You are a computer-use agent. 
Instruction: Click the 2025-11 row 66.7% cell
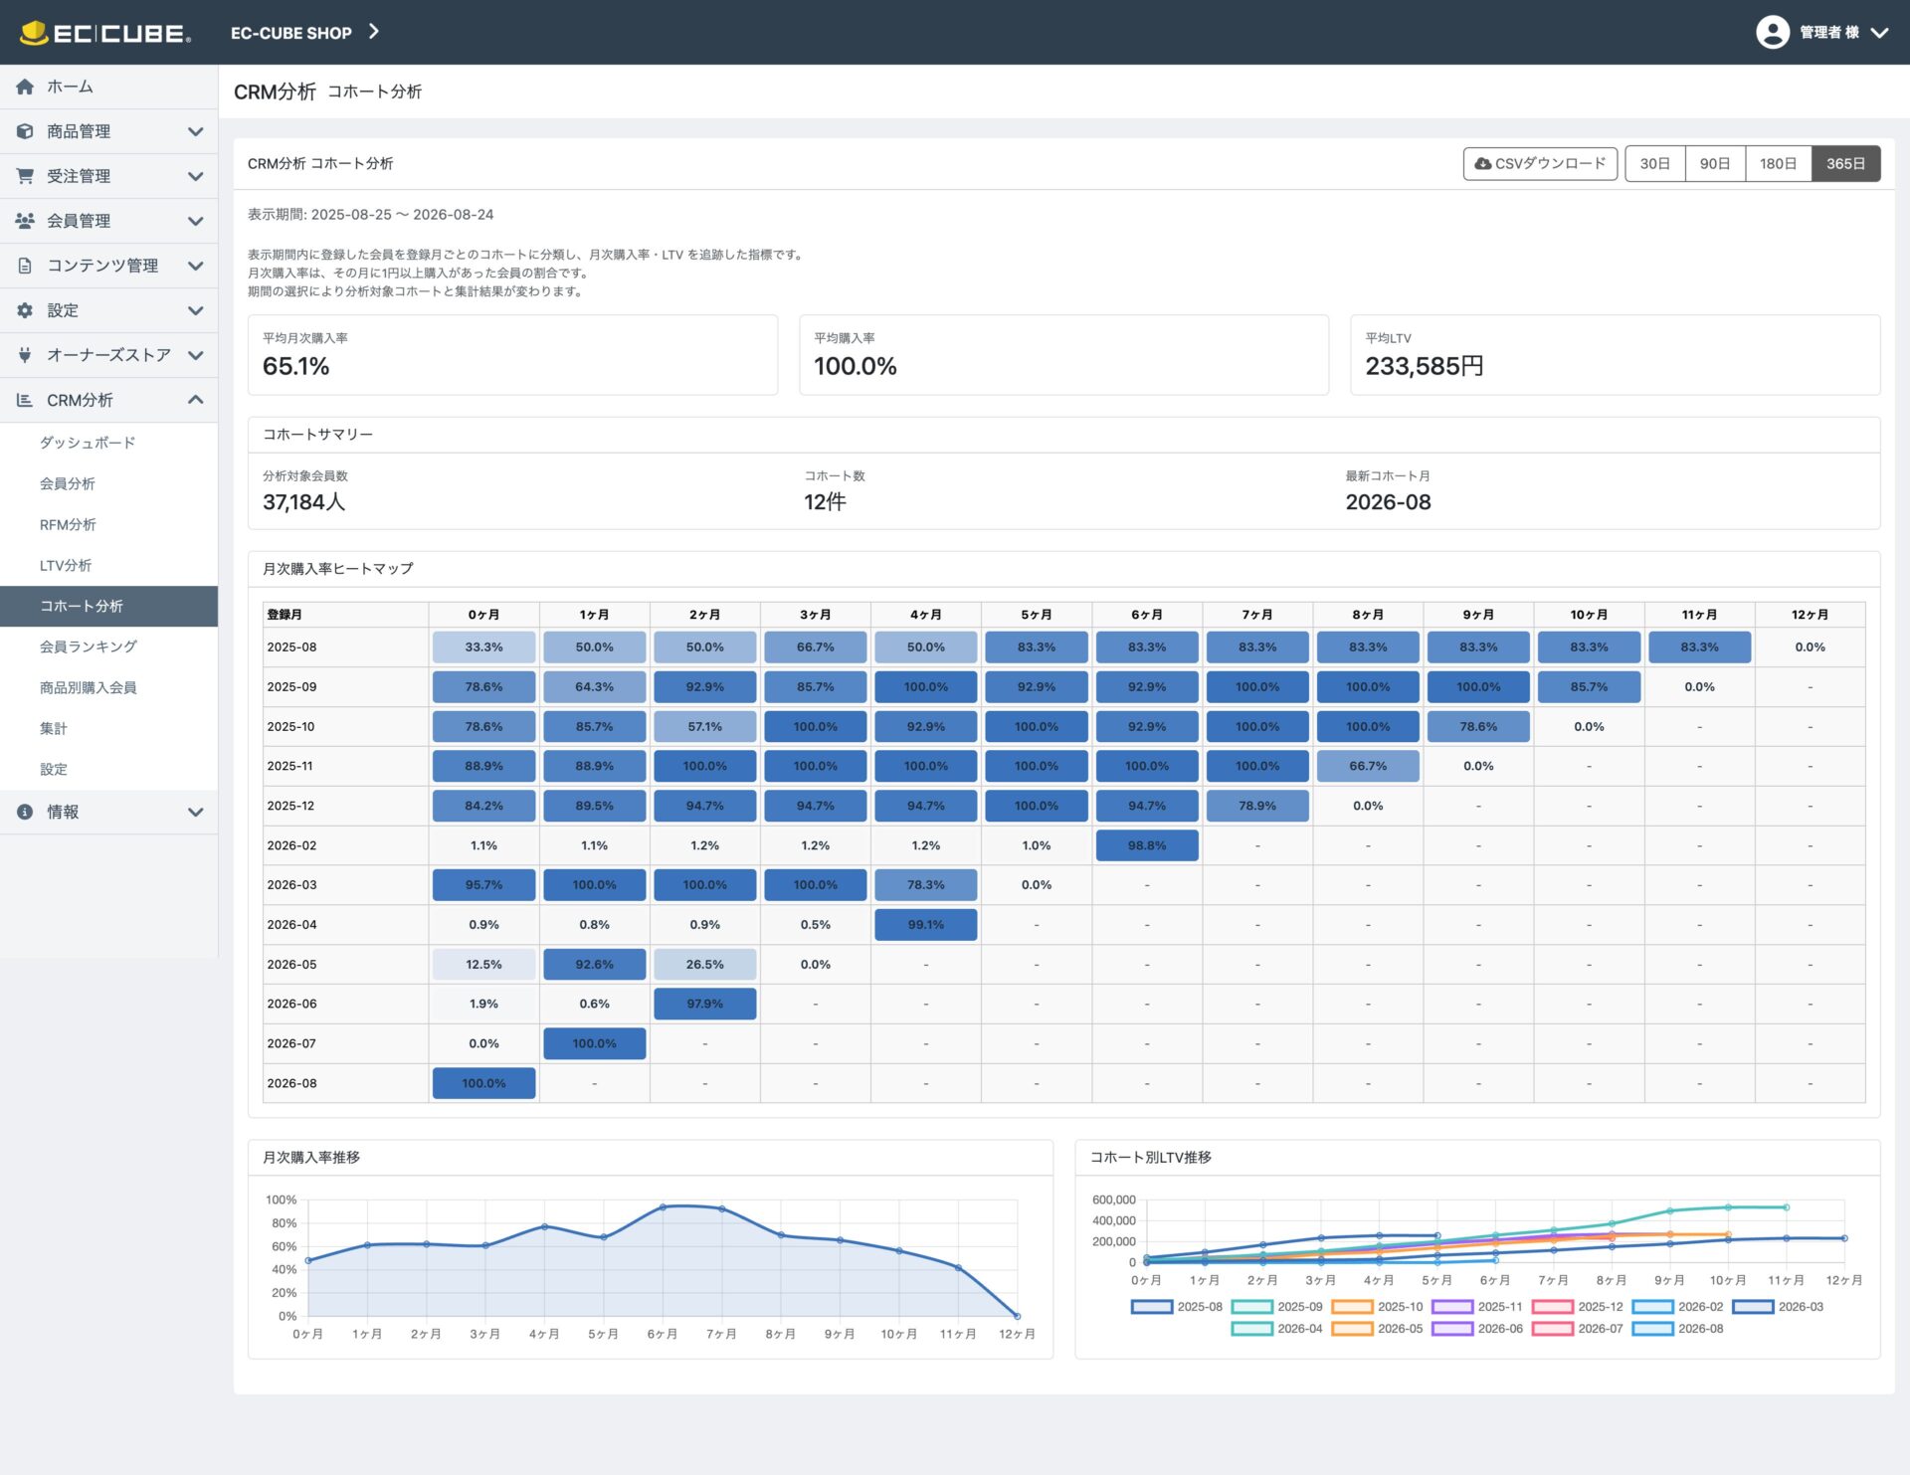point(1369,767)
